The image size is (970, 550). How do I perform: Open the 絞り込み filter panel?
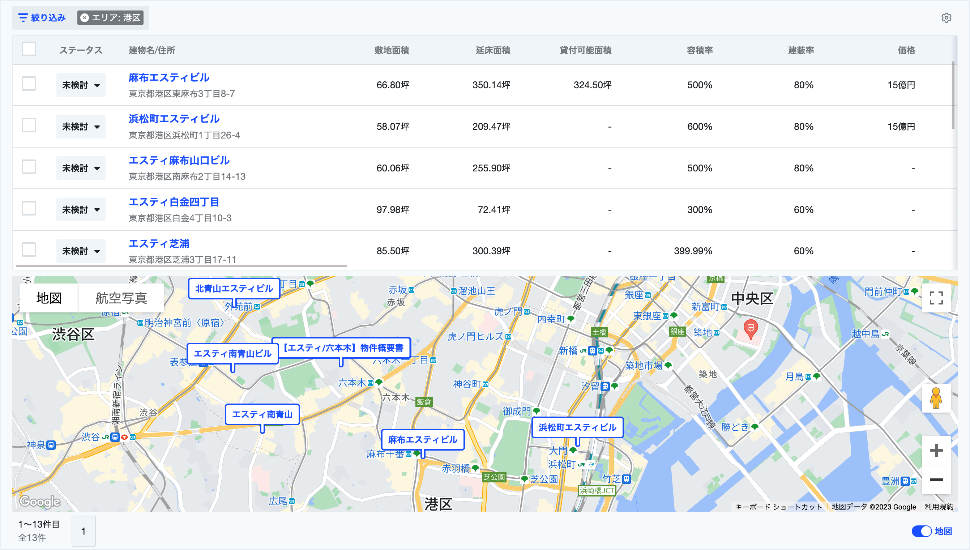(42, 17)
